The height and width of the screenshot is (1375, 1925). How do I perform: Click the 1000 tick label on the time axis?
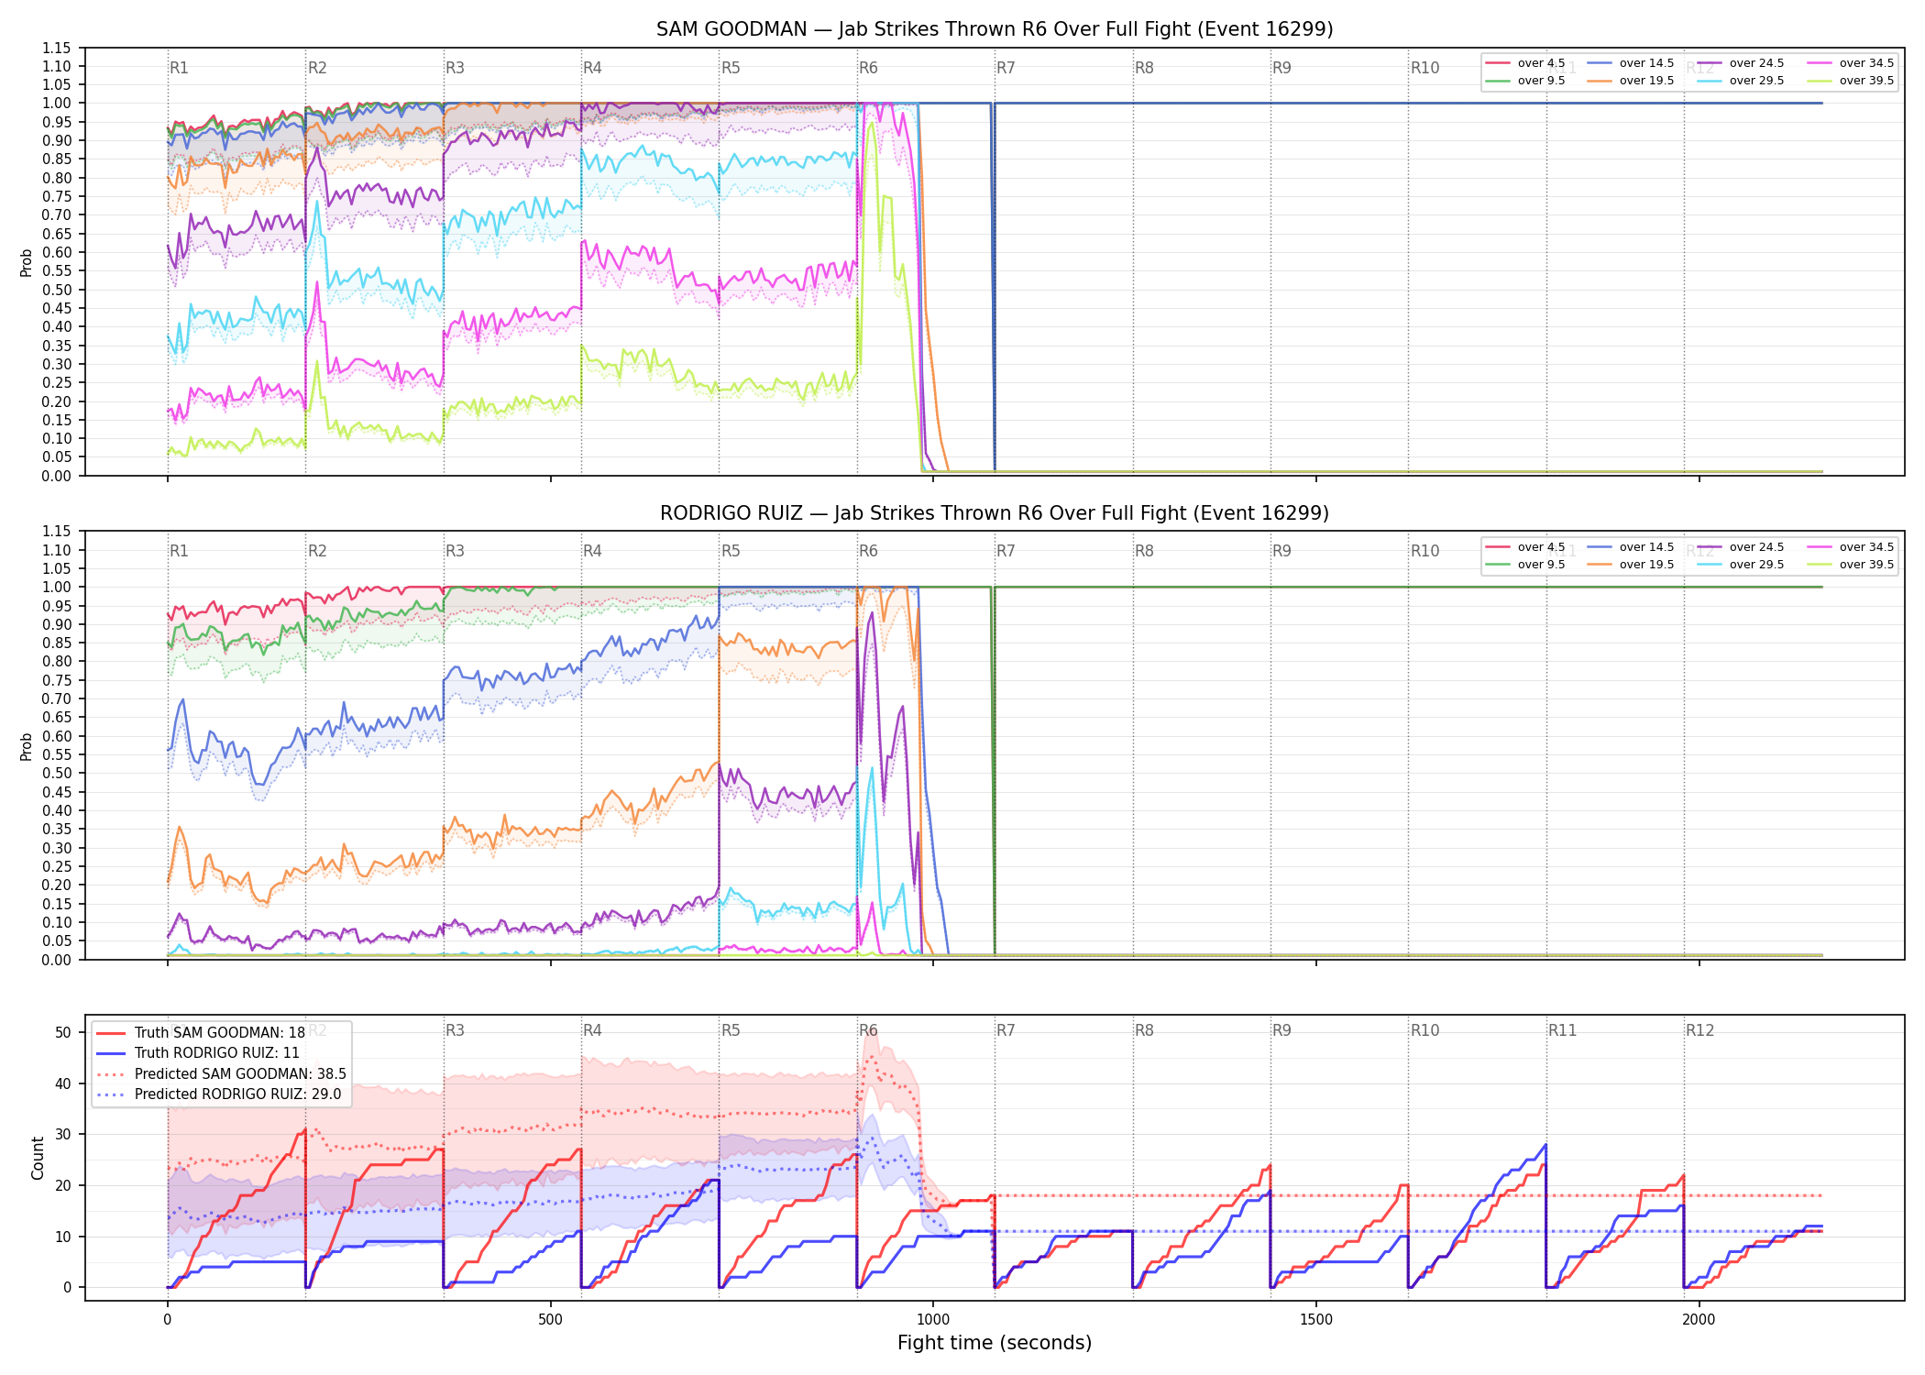click(933, 1320)
